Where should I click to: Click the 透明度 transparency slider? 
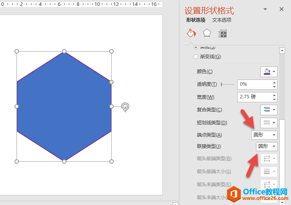click(x=228, y=84)
